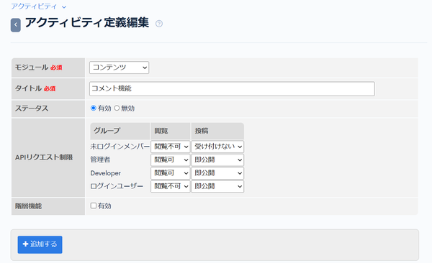Viewport: 432px width, 263px height.
Task: Expand the モジュール コンテンツ dropdown
Action: pos(119,68)
